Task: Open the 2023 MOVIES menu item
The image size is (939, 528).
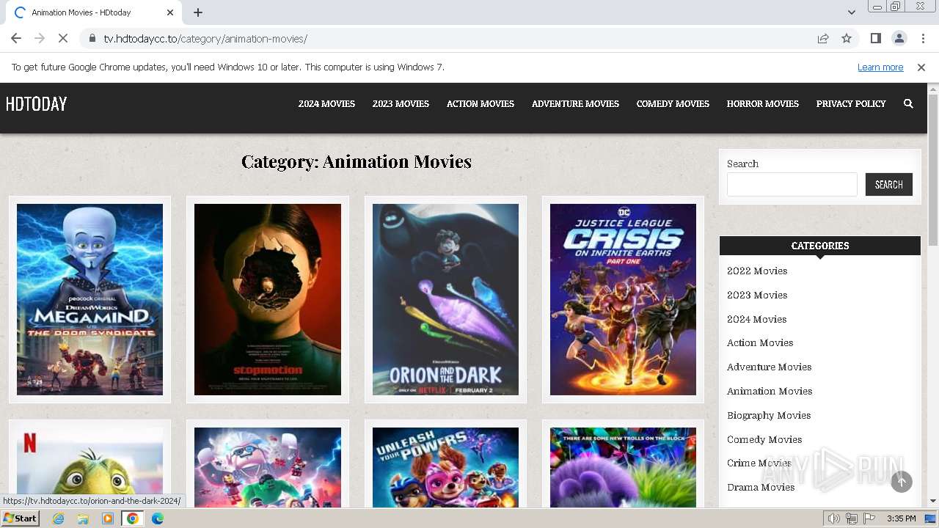Action: 401,103
